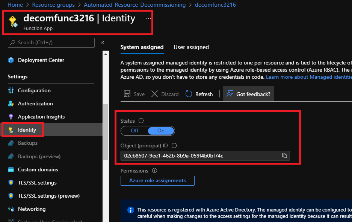Click the Got feedback person icon
Image resolution: width=352 pixels, height=222 pixels.
point(230,94)
